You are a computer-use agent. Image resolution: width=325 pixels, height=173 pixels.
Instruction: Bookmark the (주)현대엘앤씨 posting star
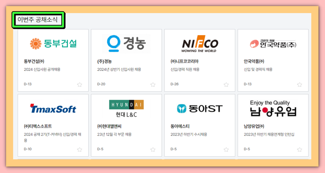pyautogui.click(x=153, y=150)
